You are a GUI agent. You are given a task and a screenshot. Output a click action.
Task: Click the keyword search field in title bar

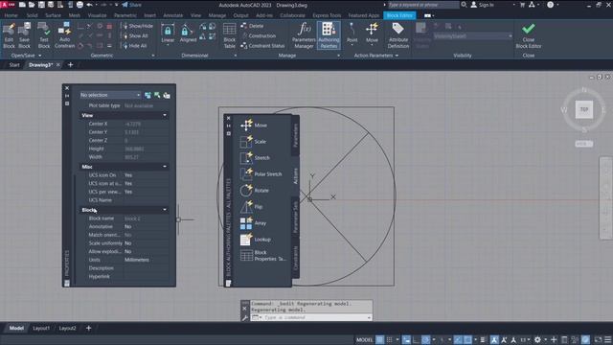coord(423,5)
